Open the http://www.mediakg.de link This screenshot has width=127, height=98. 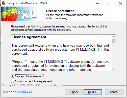click(18, 92)
